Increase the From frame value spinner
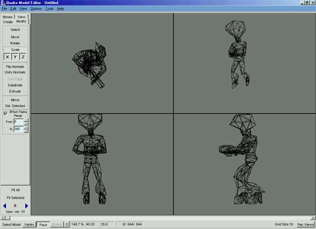The image size is (316, 229). coord(26,120)
